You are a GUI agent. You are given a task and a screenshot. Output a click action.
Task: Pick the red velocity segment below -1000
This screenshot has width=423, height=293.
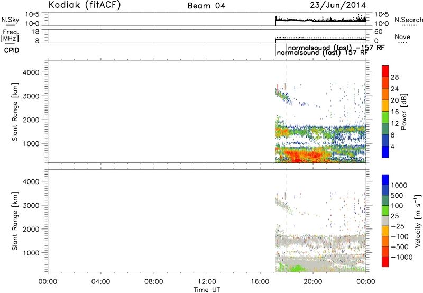point(385,262)
